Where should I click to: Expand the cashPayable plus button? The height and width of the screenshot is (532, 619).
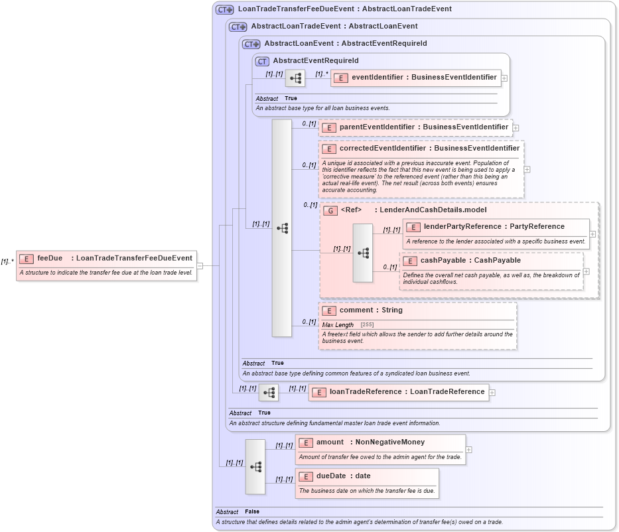tap(585, 271)
